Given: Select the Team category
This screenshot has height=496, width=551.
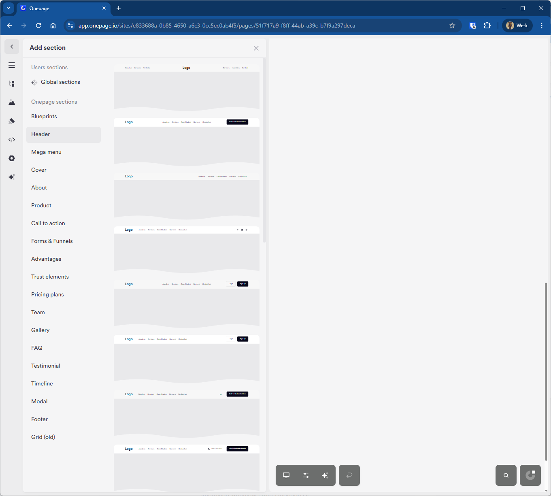Looking at the screenshot, I should click(64, 313).
